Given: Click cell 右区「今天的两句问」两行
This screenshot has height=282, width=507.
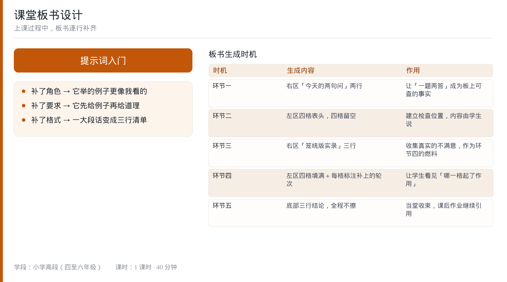Looking at the screenshot, I should [x=324, y=86].
